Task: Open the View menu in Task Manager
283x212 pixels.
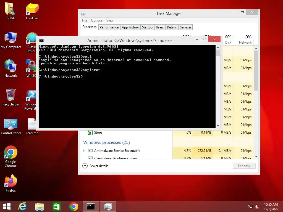Action: coord(110,20)
